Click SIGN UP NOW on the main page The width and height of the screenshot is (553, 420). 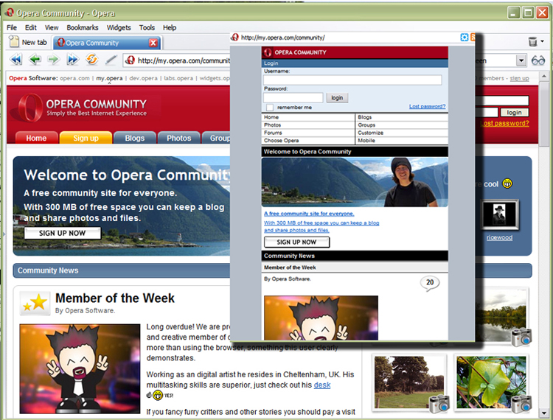[x=62, y=233]
